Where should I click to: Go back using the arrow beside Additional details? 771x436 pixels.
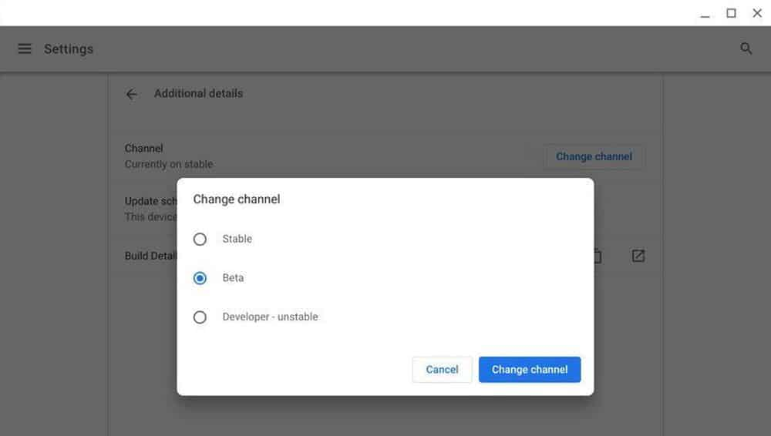(132, 94)
